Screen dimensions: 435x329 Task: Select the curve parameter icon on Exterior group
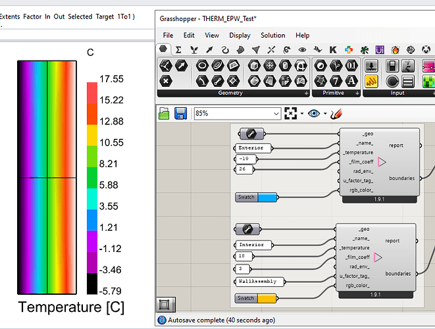pos(251,134)
